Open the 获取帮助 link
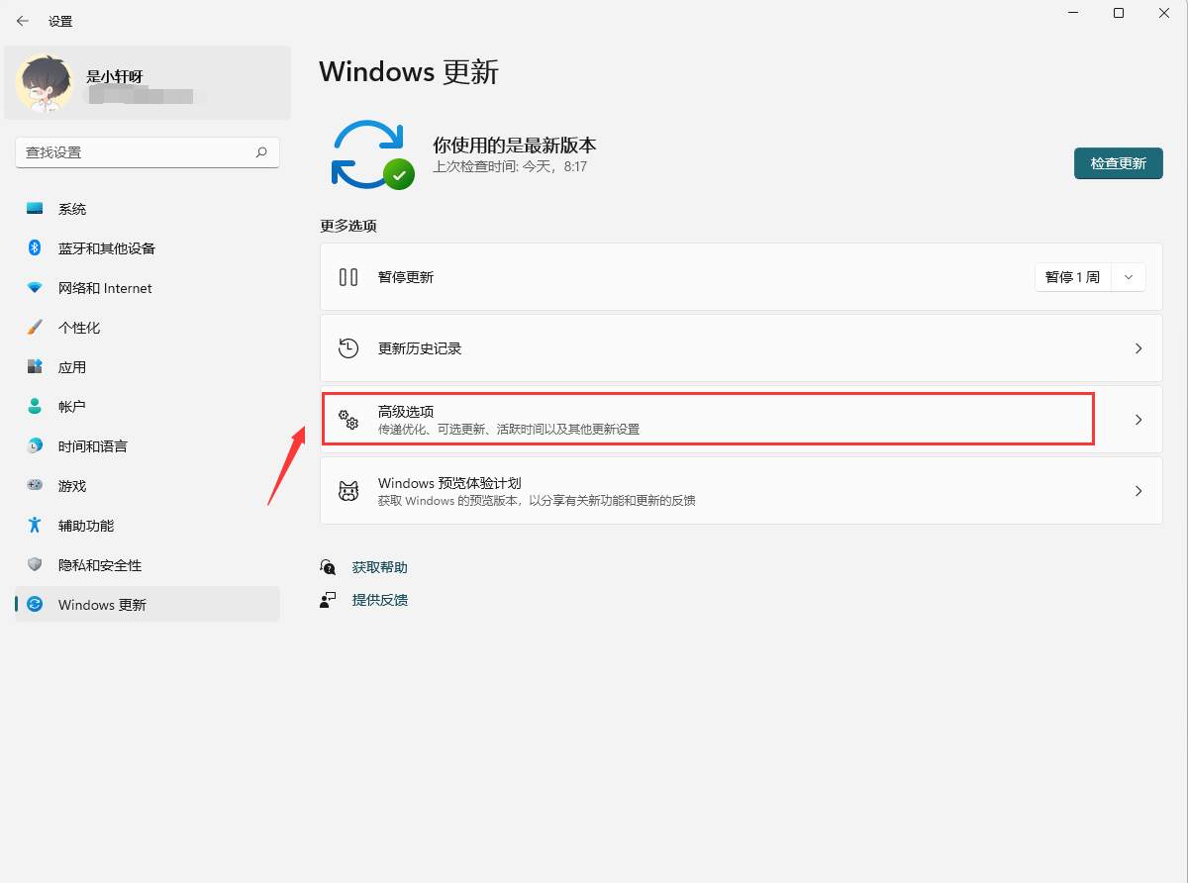The width and height of the screenshot is (1188, 883). [x=380, y=567]
